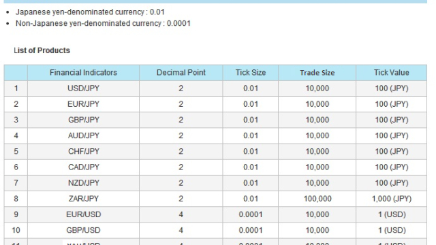Select the NZD/JPY financial indicator cell

point(83,183)
